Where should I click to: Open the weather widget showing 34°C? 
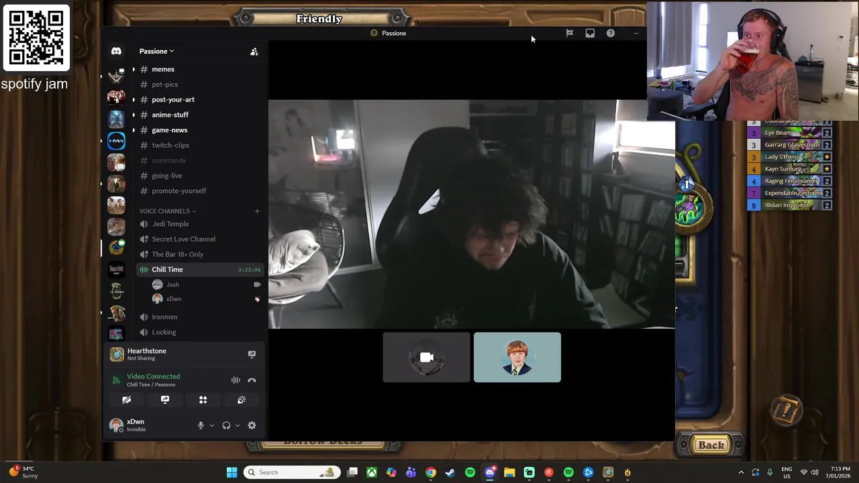click(23, 472)
